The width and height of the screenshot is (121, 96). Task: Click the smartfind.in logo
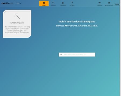(x=7, y=3)
